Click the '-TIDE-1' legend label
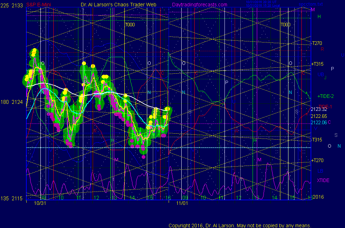 pos(325,107)
